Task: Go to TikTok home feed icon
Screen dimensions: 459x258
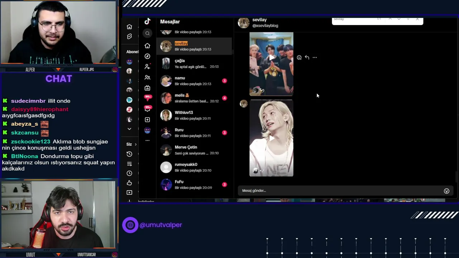Action: click(147, 46)
